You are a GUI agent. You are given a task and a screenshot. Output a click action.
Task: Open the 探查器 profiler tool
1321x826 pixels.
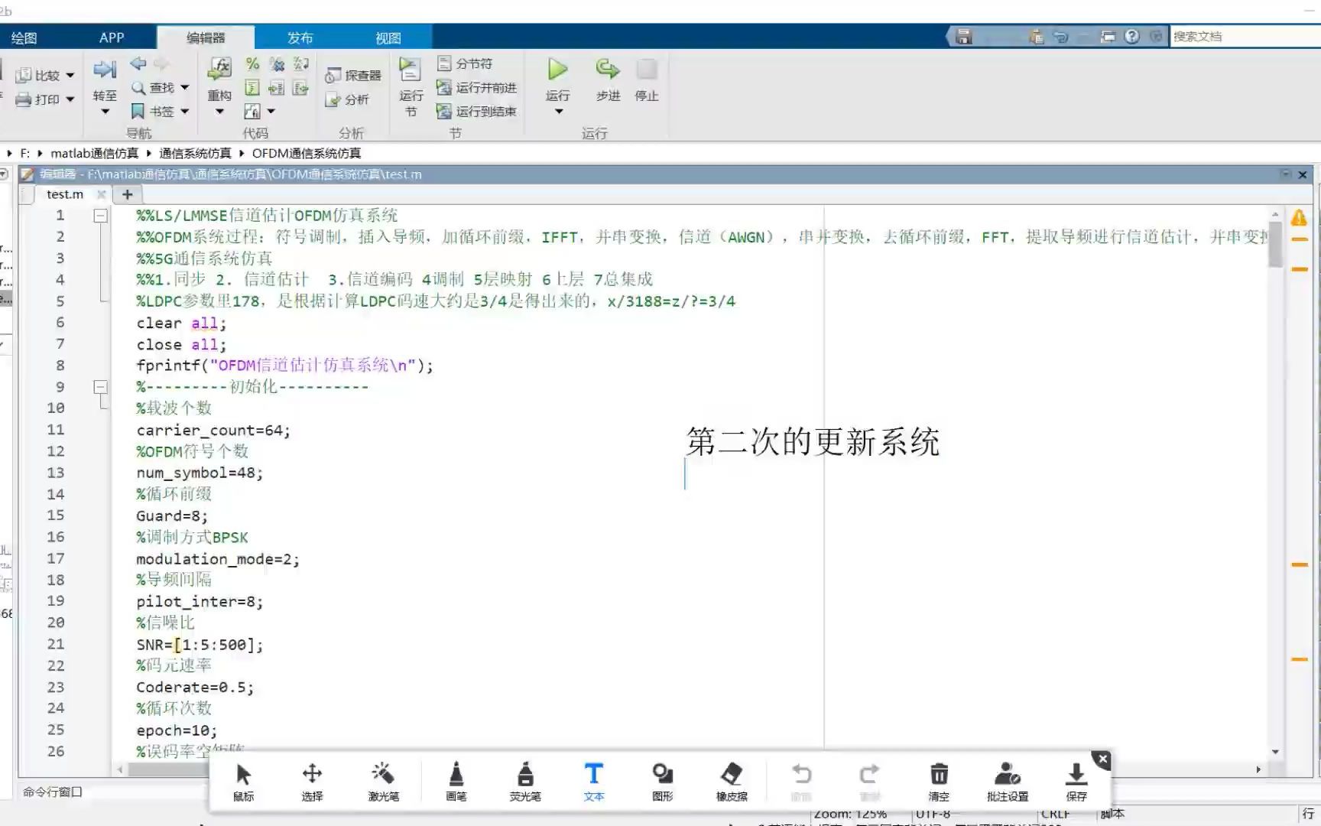(x=352, y=74)
